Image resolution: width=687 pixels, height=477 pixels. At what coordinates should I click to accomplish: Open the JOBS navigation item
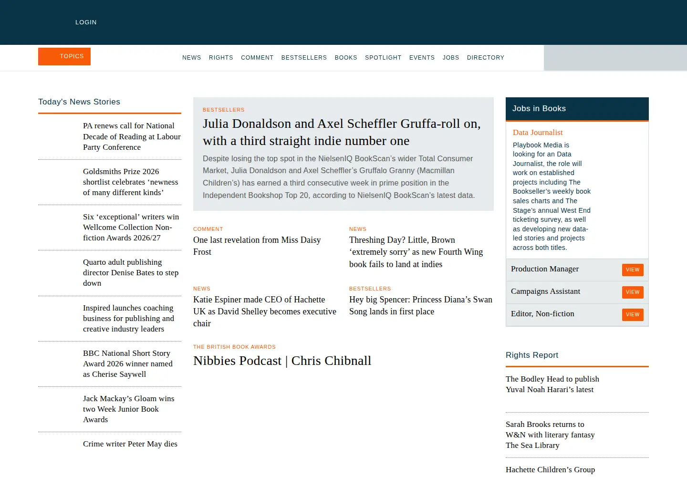[451, 58]
